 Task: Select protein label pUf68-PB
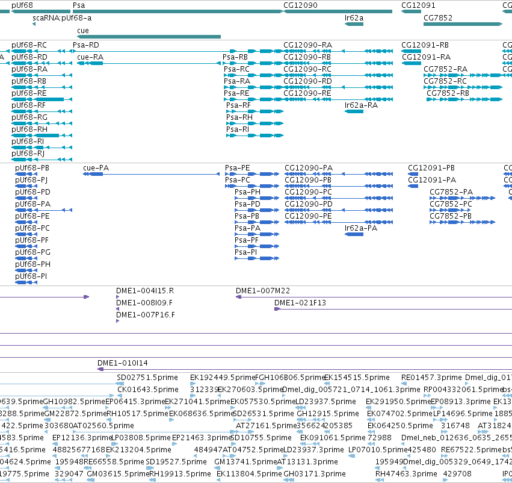point(32,168)
